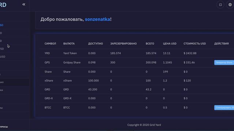Open the sonzenatka username link
234x131 pixels.
pyautogui.click(x=98, y=19)
